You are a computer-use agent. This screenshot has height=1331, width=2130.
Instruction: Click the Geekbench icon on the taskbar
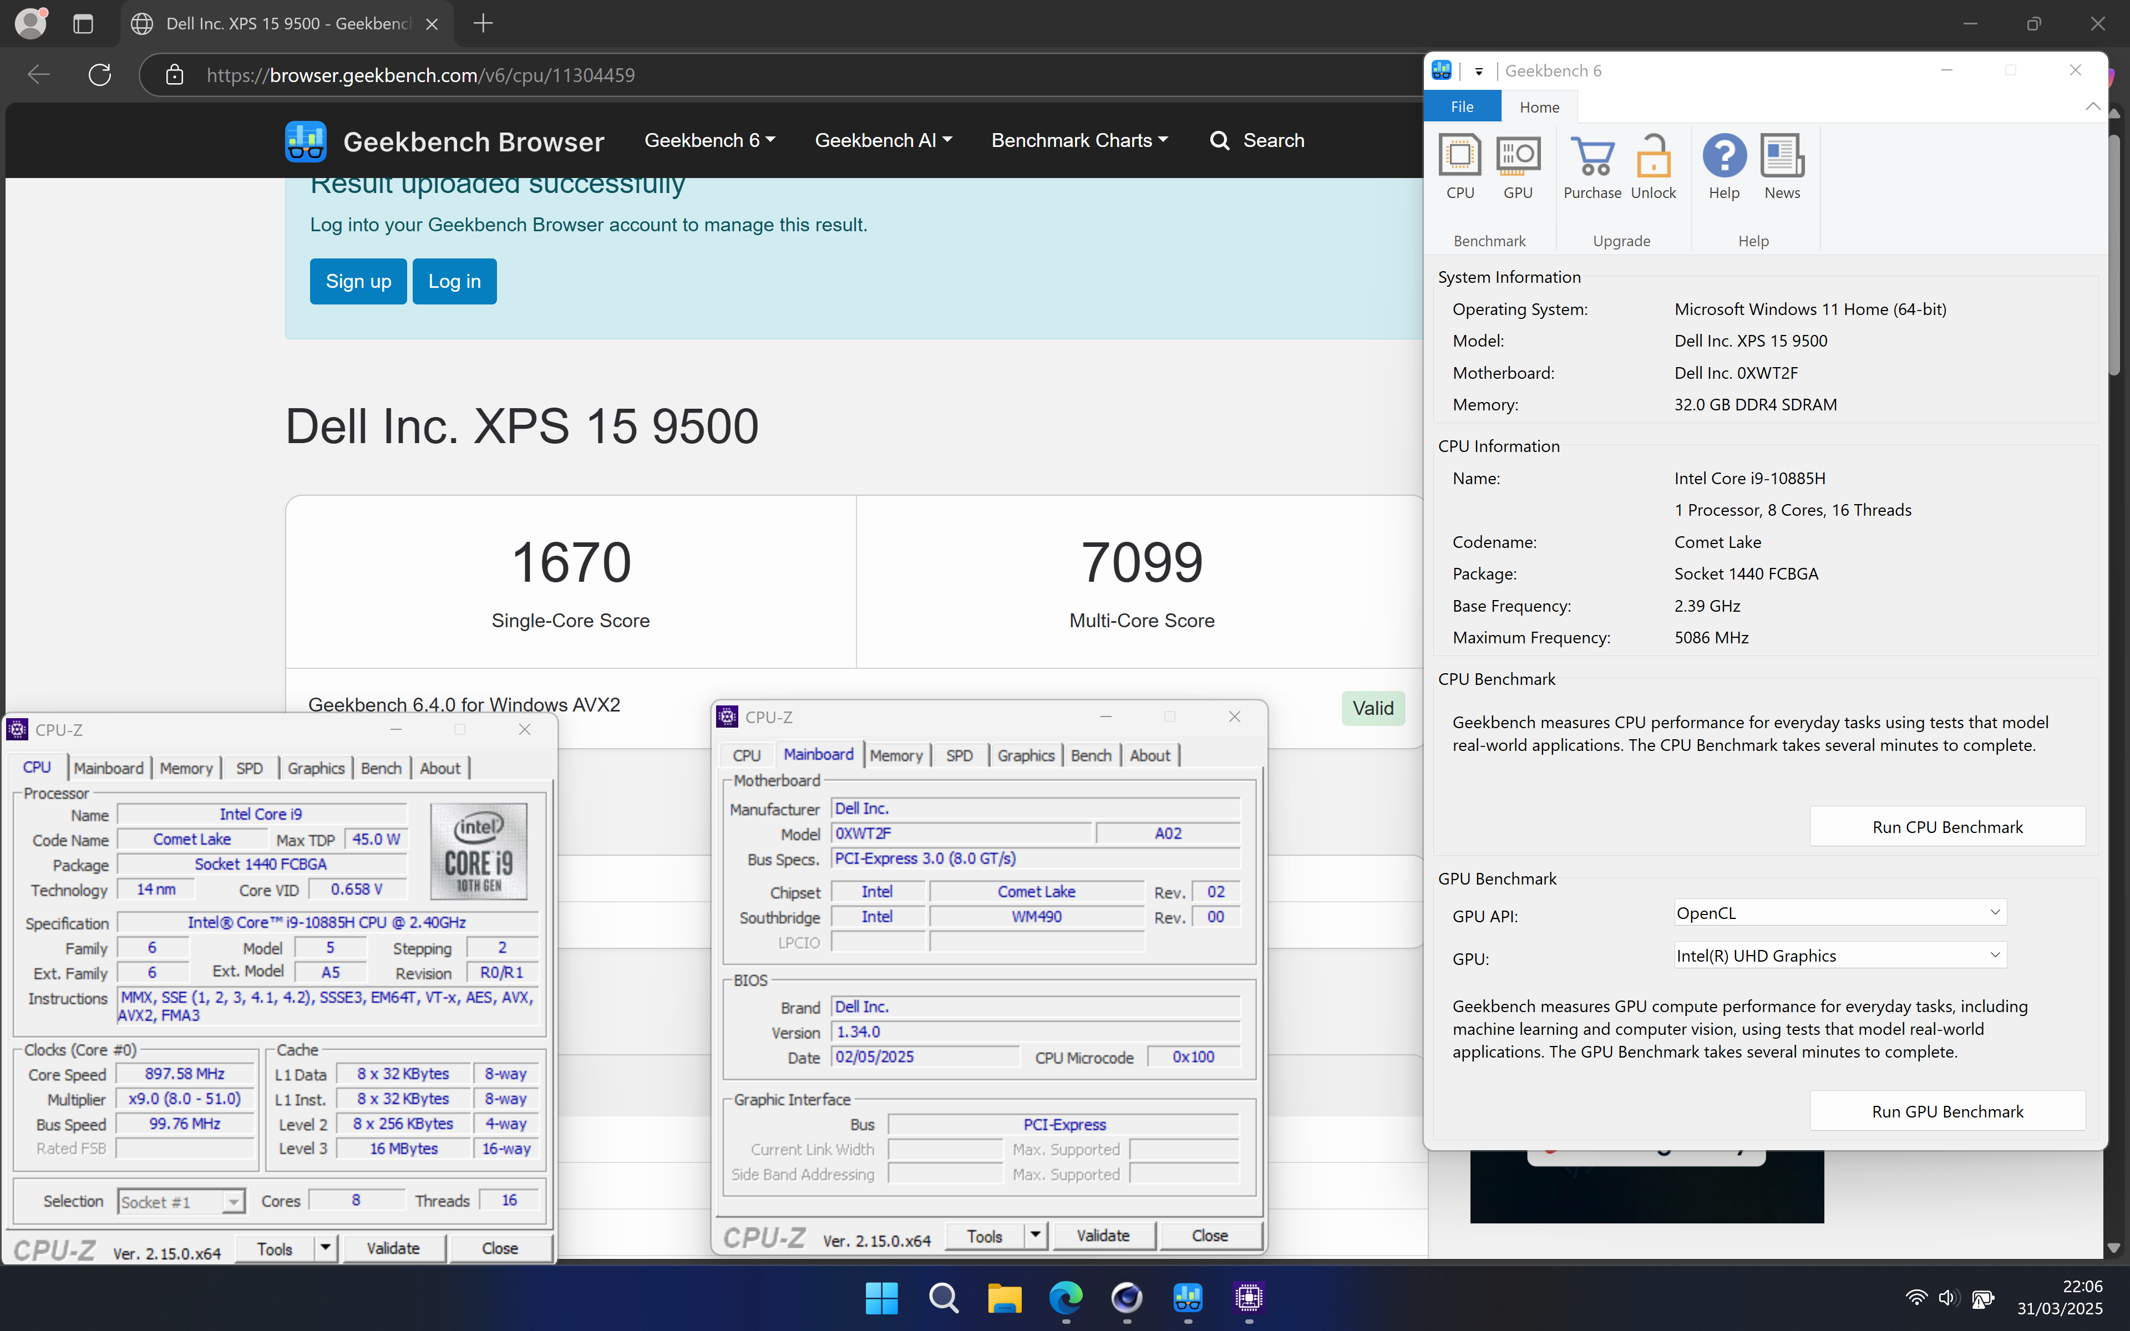point(1188,1298)
